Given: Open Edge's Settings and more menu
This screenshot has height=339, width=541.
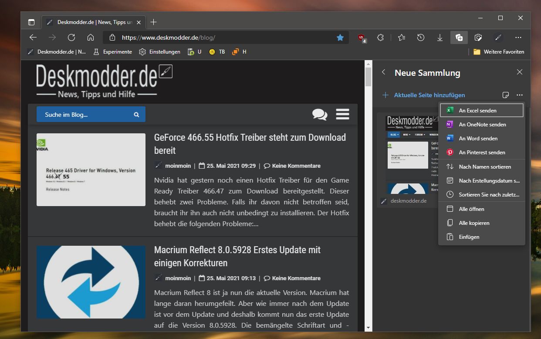Looking at the screenshot, I should (x=518, y=37).
